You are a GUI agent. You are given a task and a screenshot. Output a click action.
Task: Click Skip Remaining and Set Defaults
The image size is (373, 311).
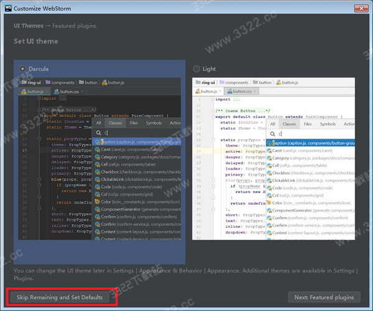click(x=60, y=297)
